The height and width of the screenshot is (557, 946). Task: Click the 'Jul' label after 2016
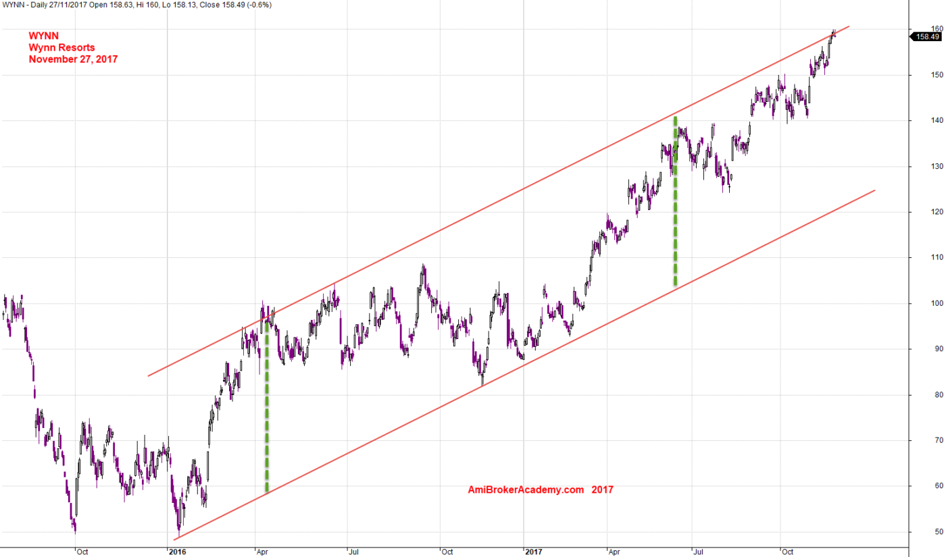click(353, 552)
